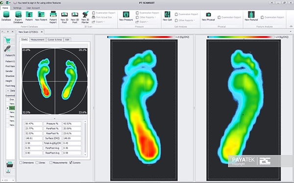
Task: Close the New Scan-2/7/2021 document tab
Action: [x=42, y=32]
